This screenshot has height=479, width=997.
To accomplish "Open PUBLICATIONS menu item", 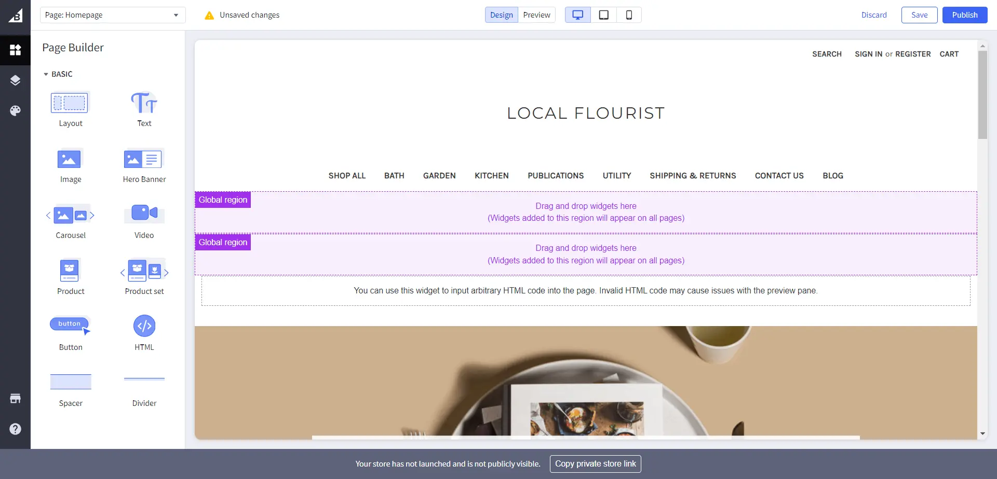I will click(x=556, y=176).
